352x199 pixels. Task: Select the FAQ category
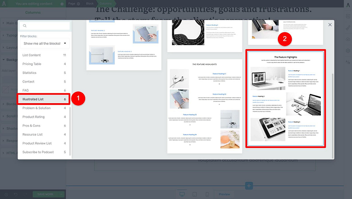pyautogui.click(x=43, y=90)
